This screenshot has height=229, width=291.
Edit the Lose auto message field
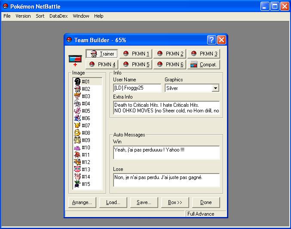[x=166, y=180]
